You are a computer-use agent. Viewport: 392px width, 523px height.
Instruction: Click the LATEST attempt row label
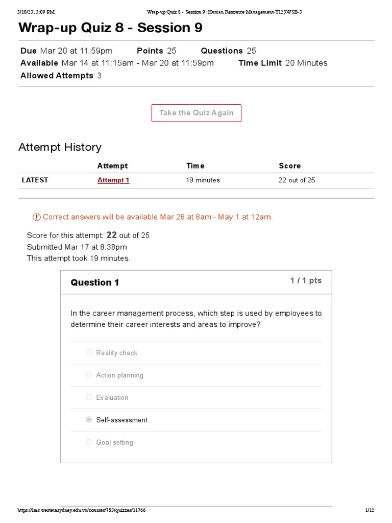coord(35,180)
